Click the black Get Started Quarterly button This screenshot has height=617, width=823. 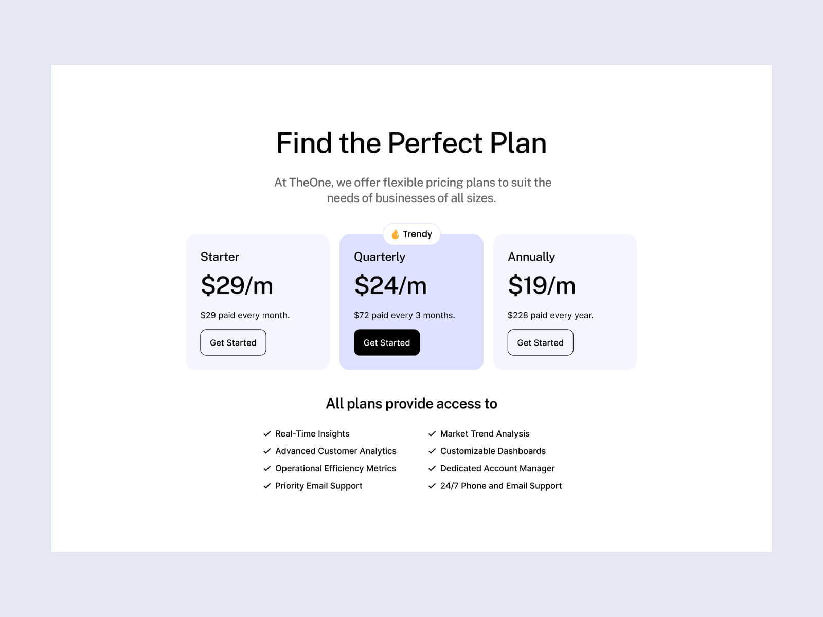pyautogui.click(x=387, y=342)
